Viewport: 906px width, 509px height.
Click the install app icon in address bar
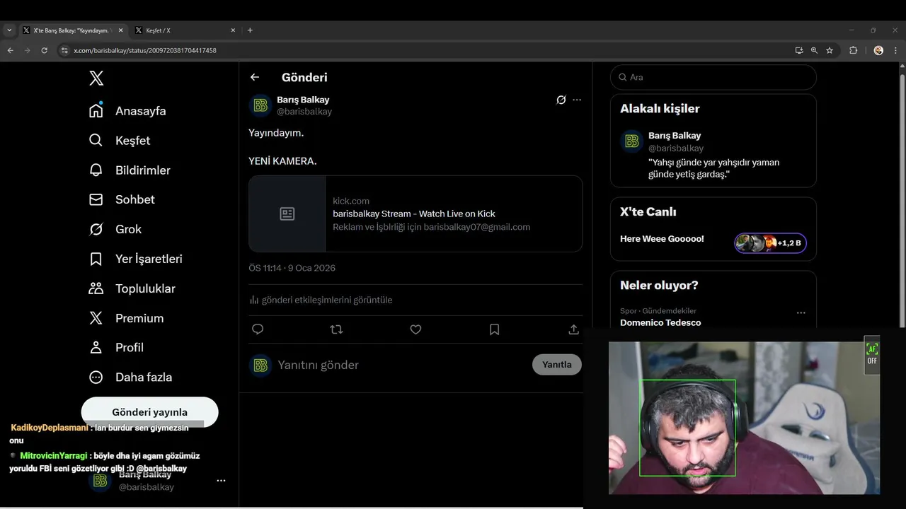pyautogui.click(x=799, y=50)
